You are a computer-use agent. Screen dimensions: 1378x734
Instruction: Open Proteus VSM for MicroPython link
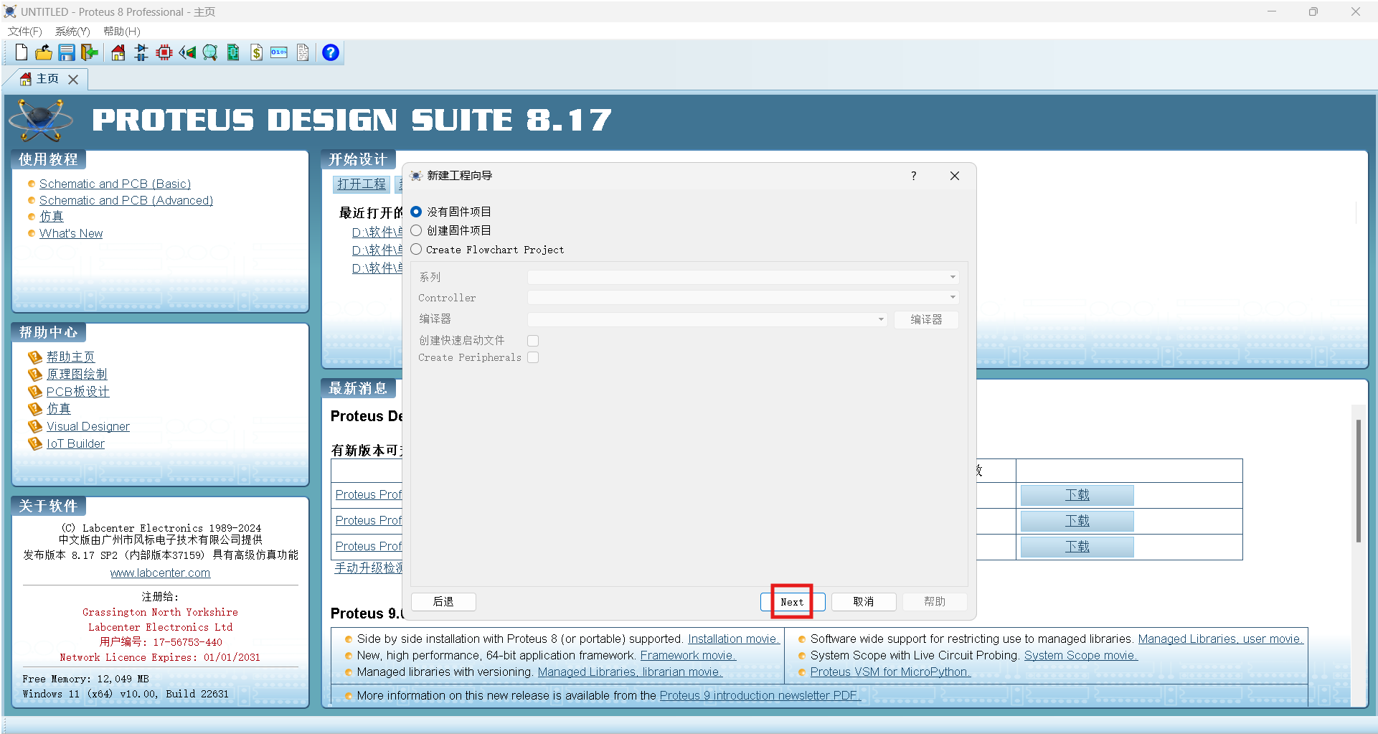pyautogui.click(x=890, y=672)
